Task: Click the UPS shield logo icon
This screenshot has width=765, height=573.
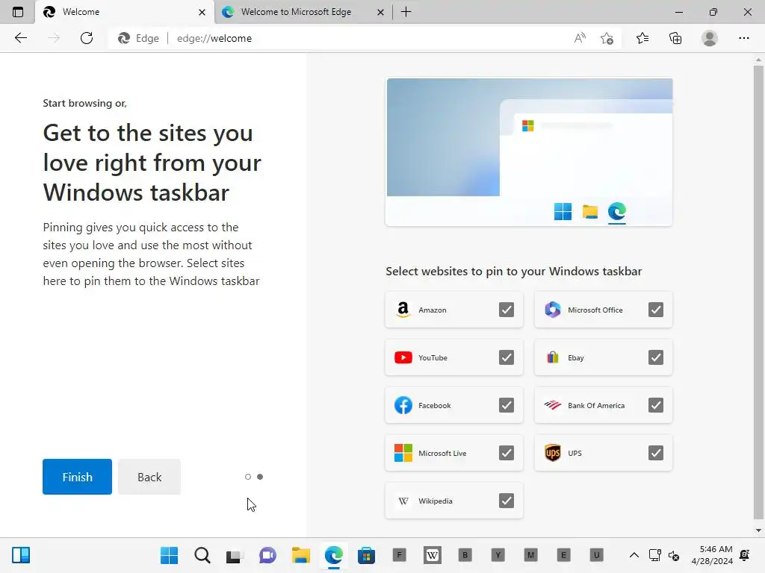Action: [552, 453]
